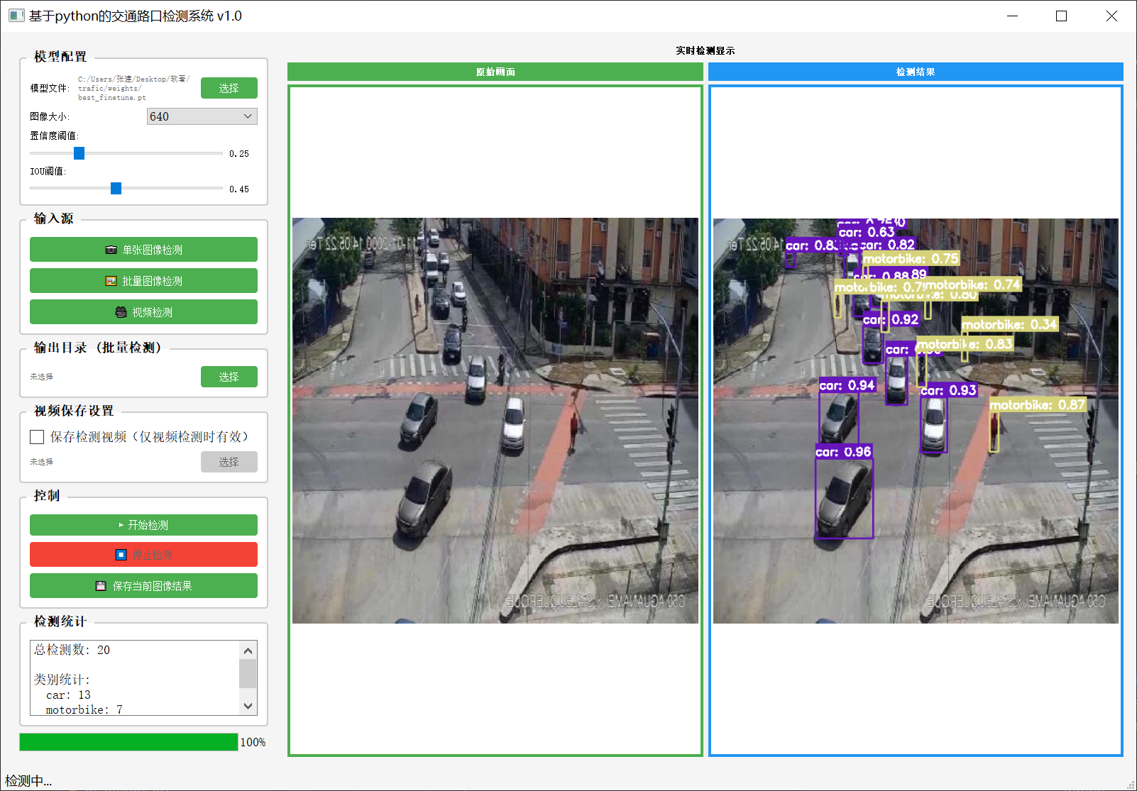
Task: Choose the batch output directory
Action: click(x=229, y=377)
